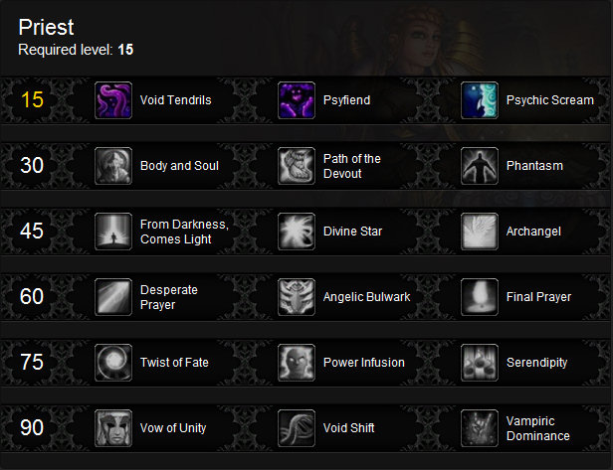Click From Darkness, Comes Light label
The height and width of the screenshot is (470, 613).
point(184,232)
